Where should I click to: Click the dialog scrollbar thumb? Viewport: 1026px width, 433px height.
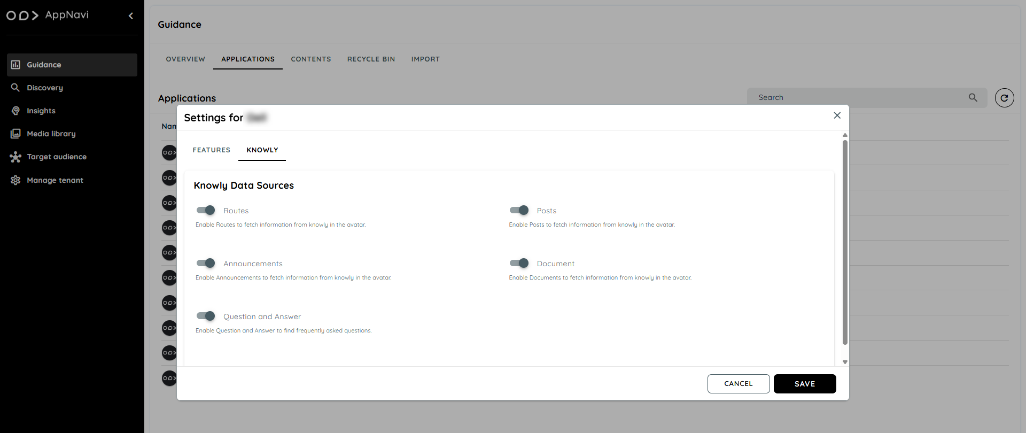pos(845,243)
